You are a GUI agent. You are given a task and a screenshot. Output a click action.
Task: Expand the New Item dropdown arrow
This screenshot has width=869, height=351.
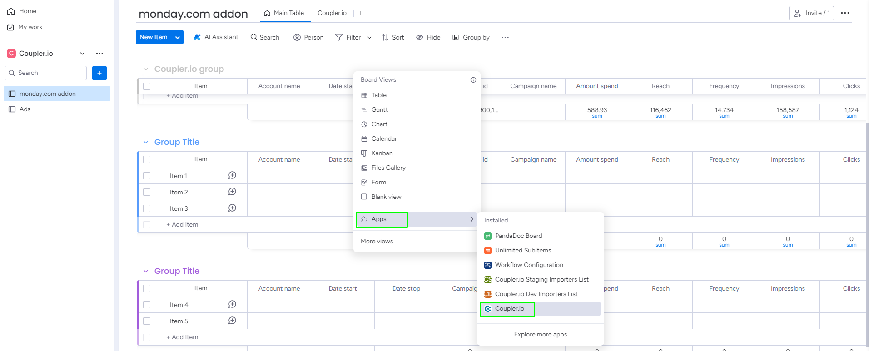point(178,37)
